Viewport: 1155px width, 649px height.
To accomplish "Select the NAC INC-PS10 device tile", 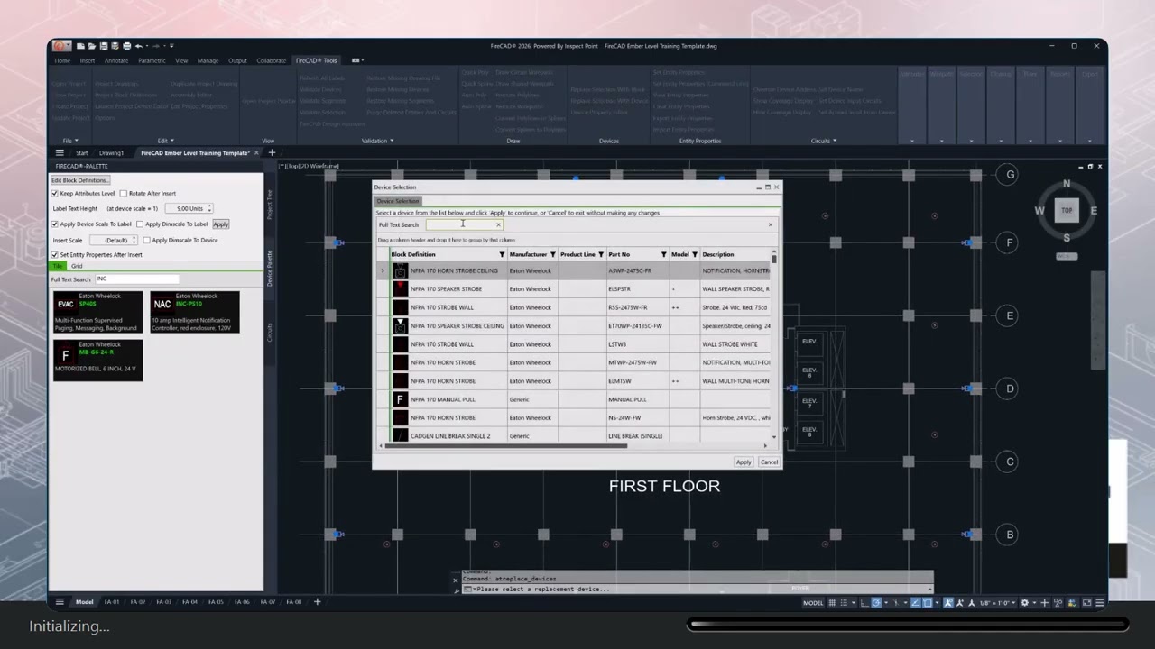I will pos(195,312).
